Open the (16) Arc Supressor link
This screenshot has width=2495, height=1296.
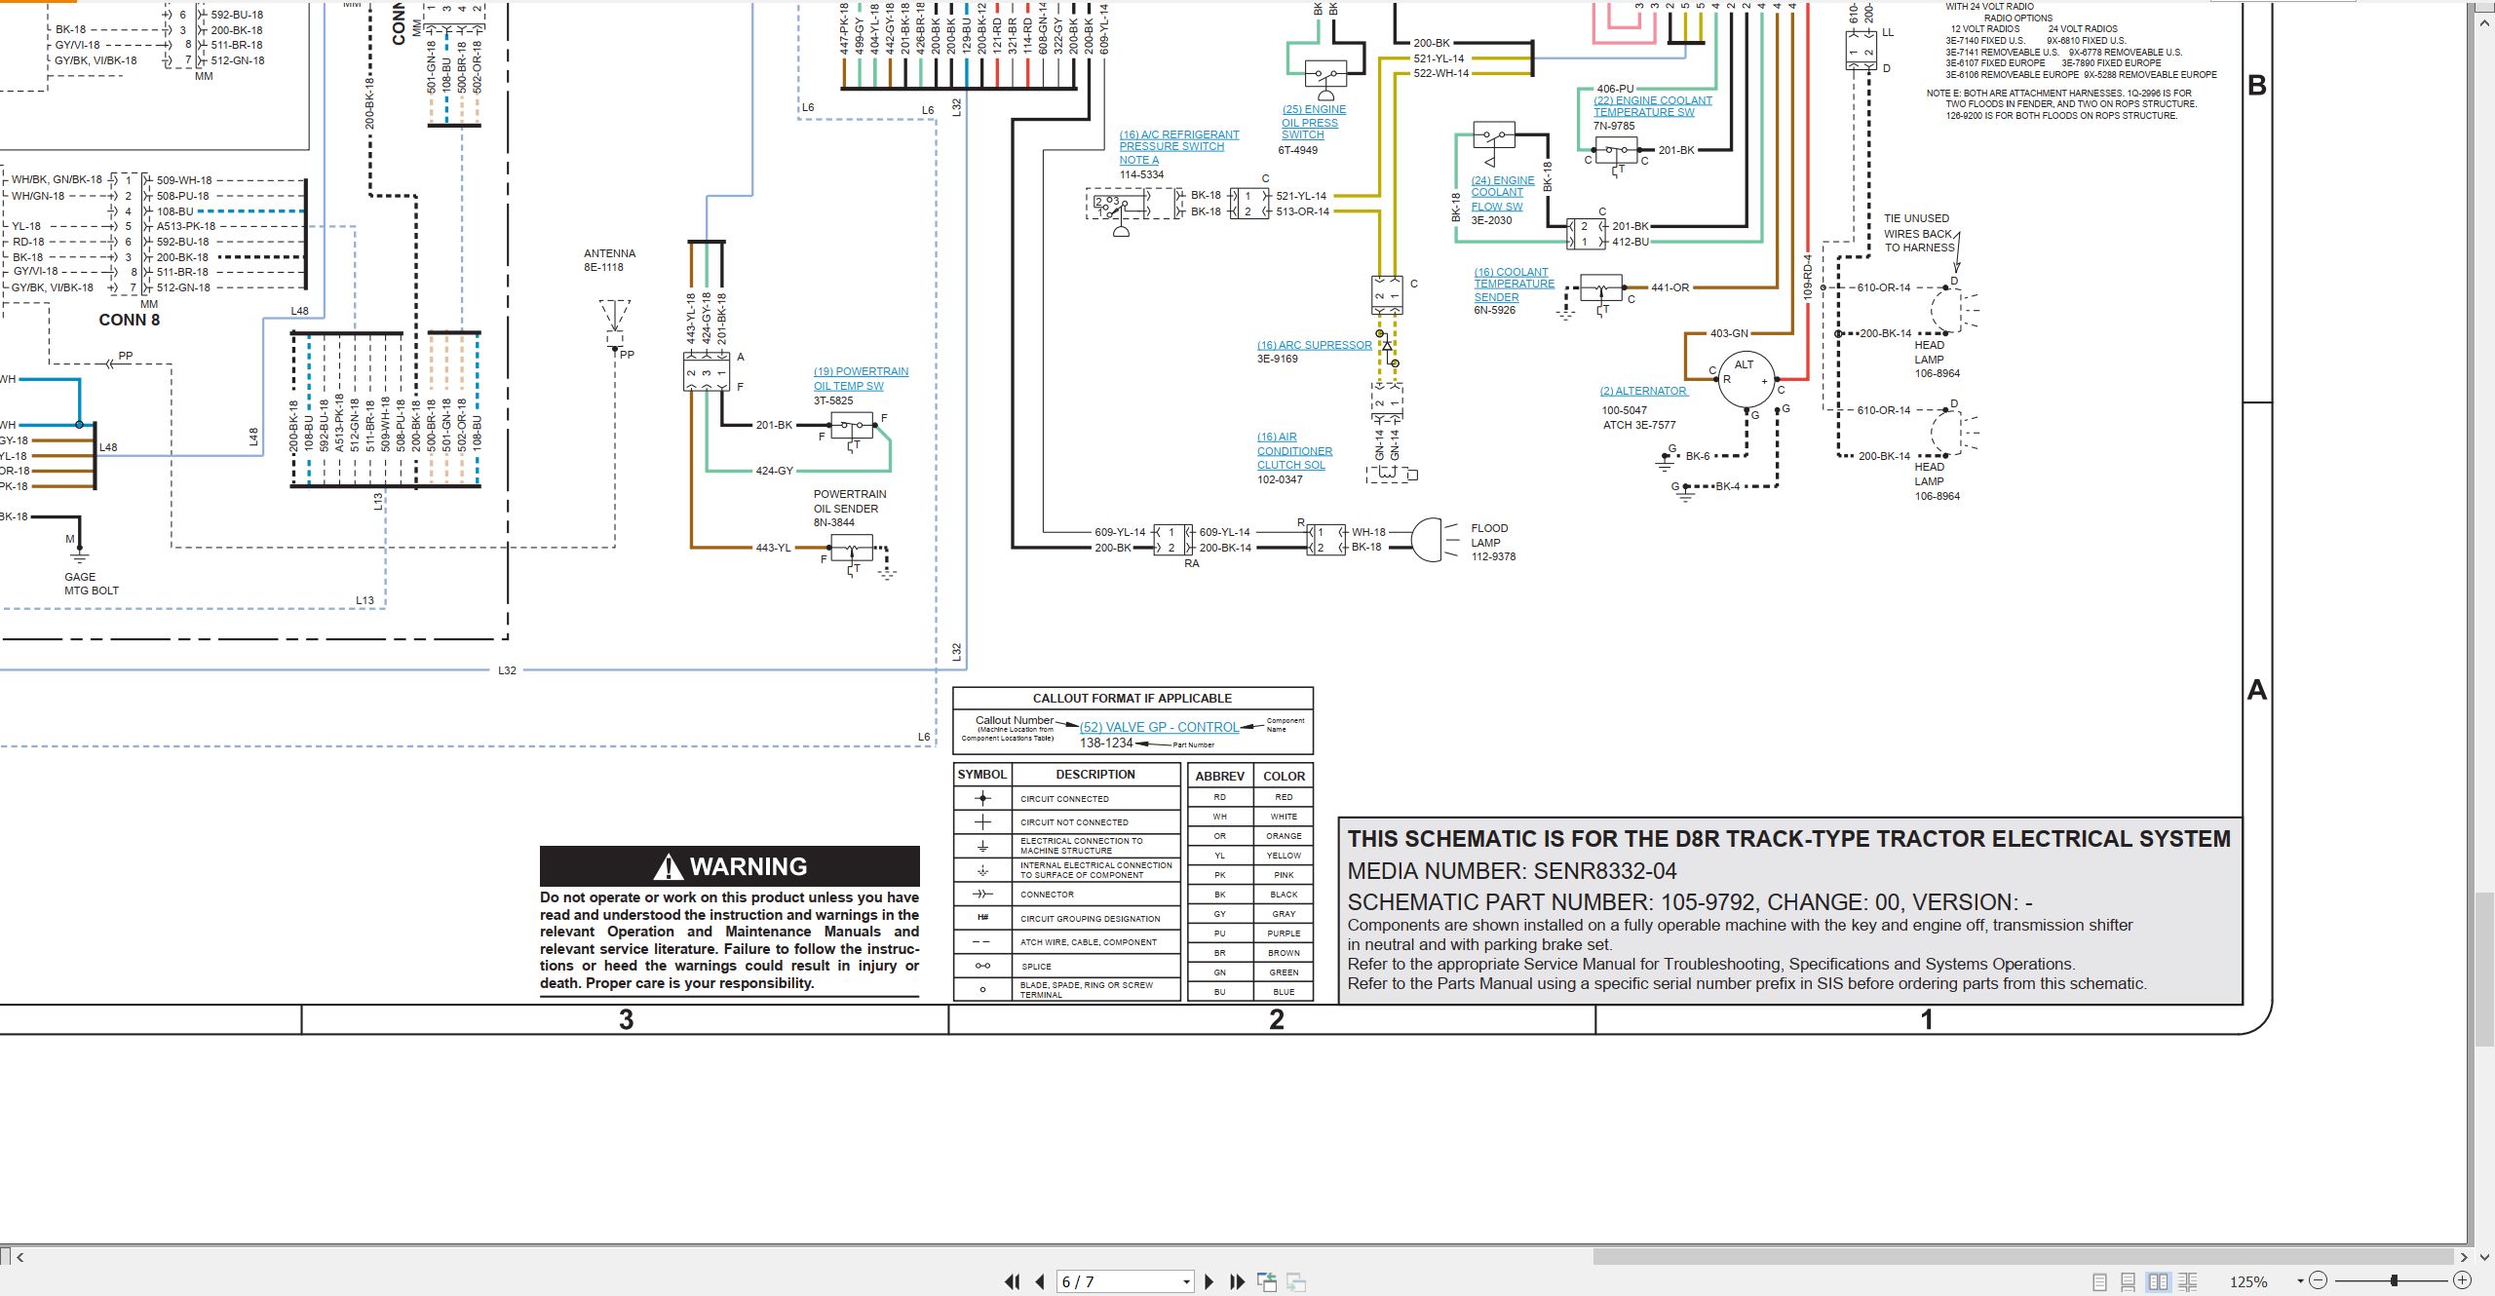(1314, 345)
